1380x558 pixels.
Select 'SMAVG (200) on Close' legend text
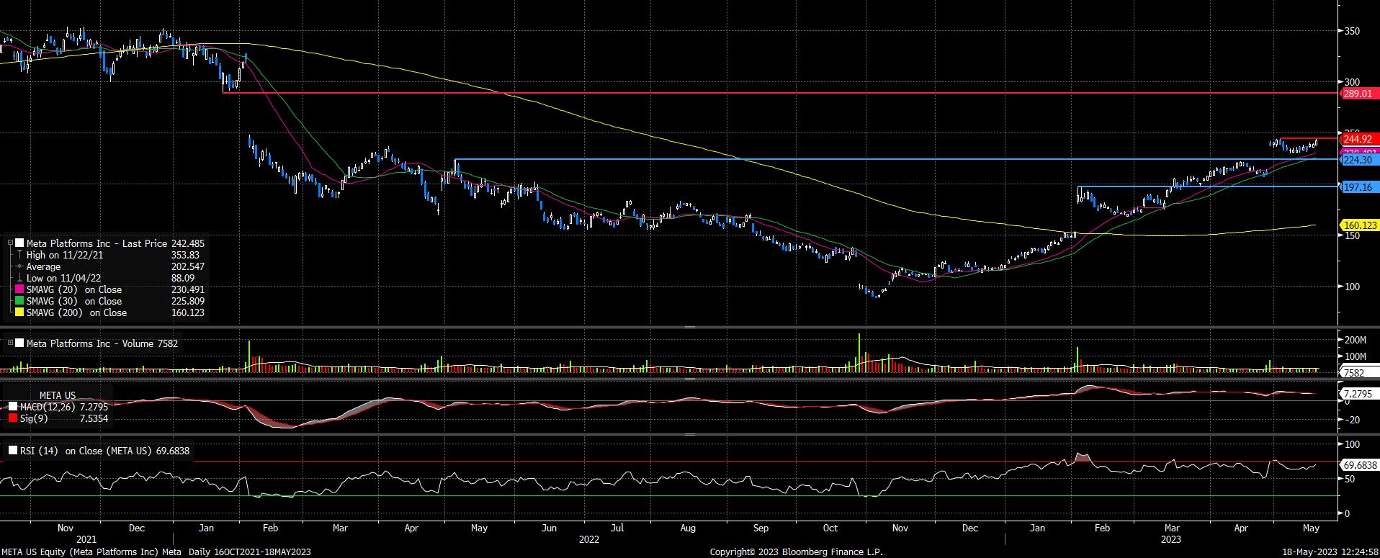[x=77, y=312]
